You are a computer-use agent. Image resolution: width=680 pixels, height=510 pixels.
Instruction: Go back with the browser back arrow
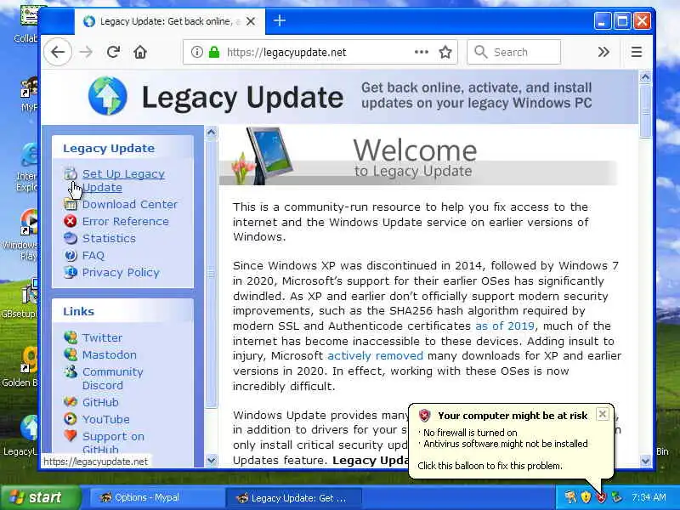point(58,52)
